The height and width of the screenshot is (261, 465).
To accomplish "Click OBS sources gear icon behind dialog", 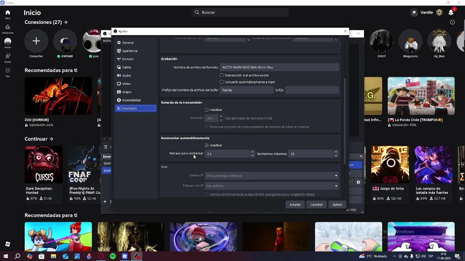I will [x=358, y=182].
